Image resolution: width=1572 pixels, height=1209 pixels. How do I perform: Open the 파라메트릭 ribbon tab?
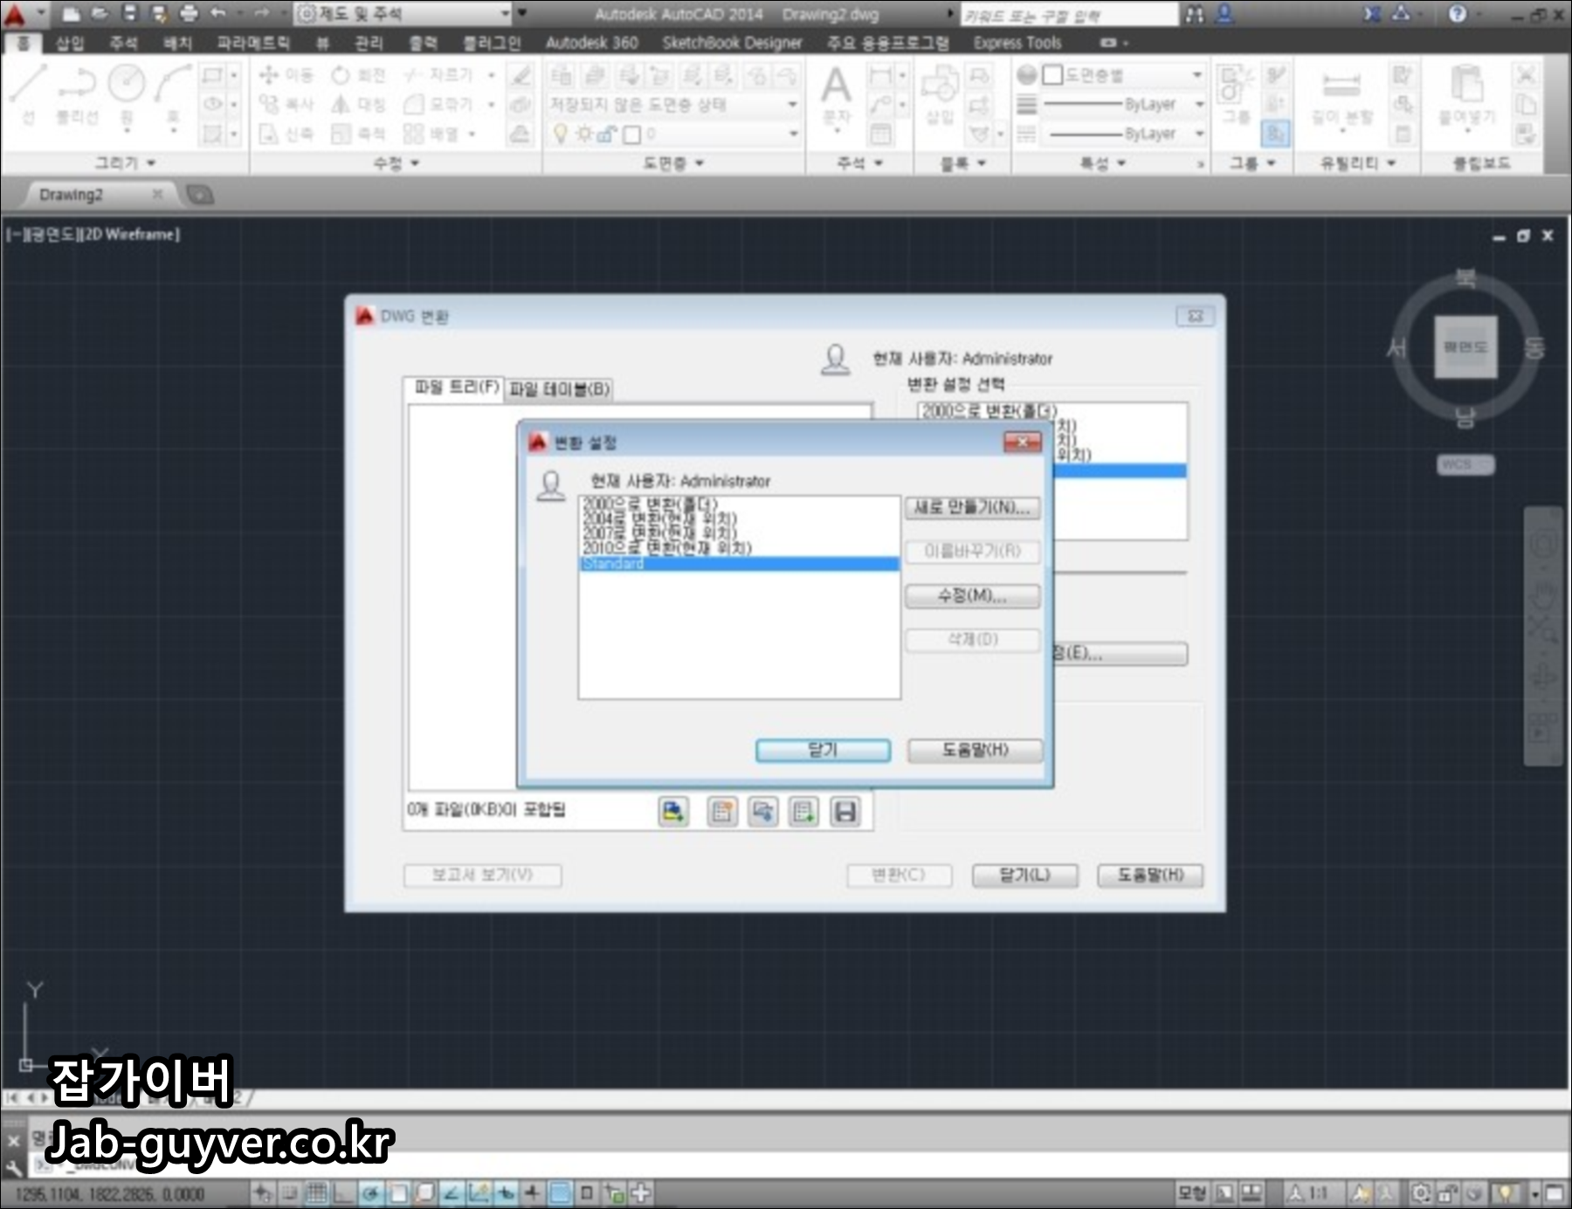[x=253, y=43]
